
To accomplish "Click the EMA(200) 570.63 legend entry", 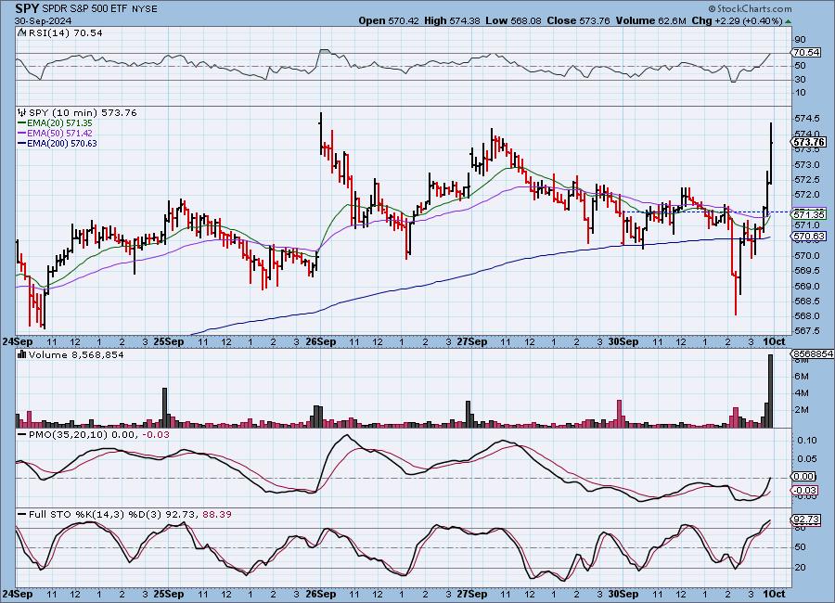I will [x=62, y=143].
